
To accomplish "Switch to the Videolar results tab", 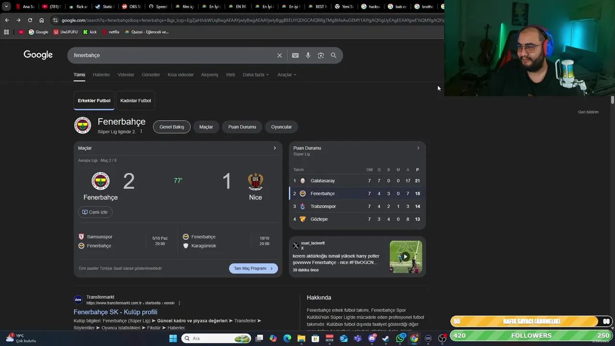I will tap(126, 74).
